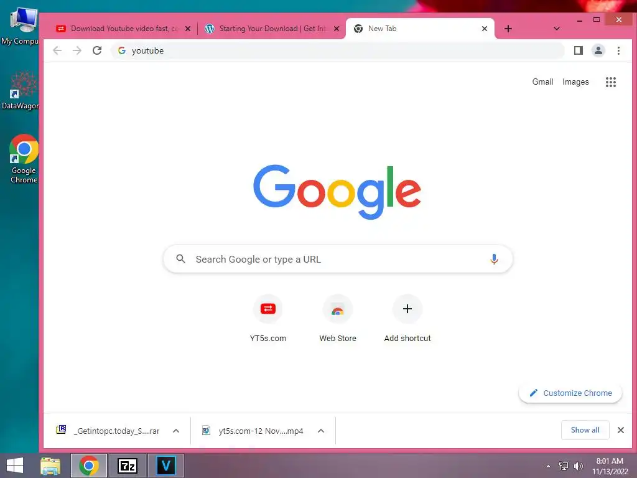Open the Chrome profile avatar
This screenshot has height=478, width=637.
point(598,50)
